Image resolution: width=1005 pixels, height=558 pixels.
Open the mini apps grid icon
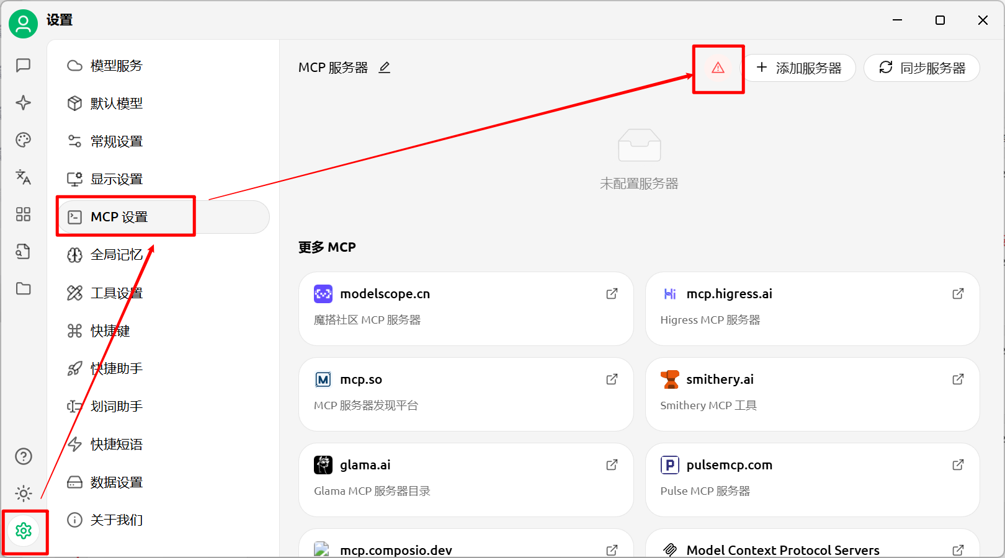[x=24, y=215]
